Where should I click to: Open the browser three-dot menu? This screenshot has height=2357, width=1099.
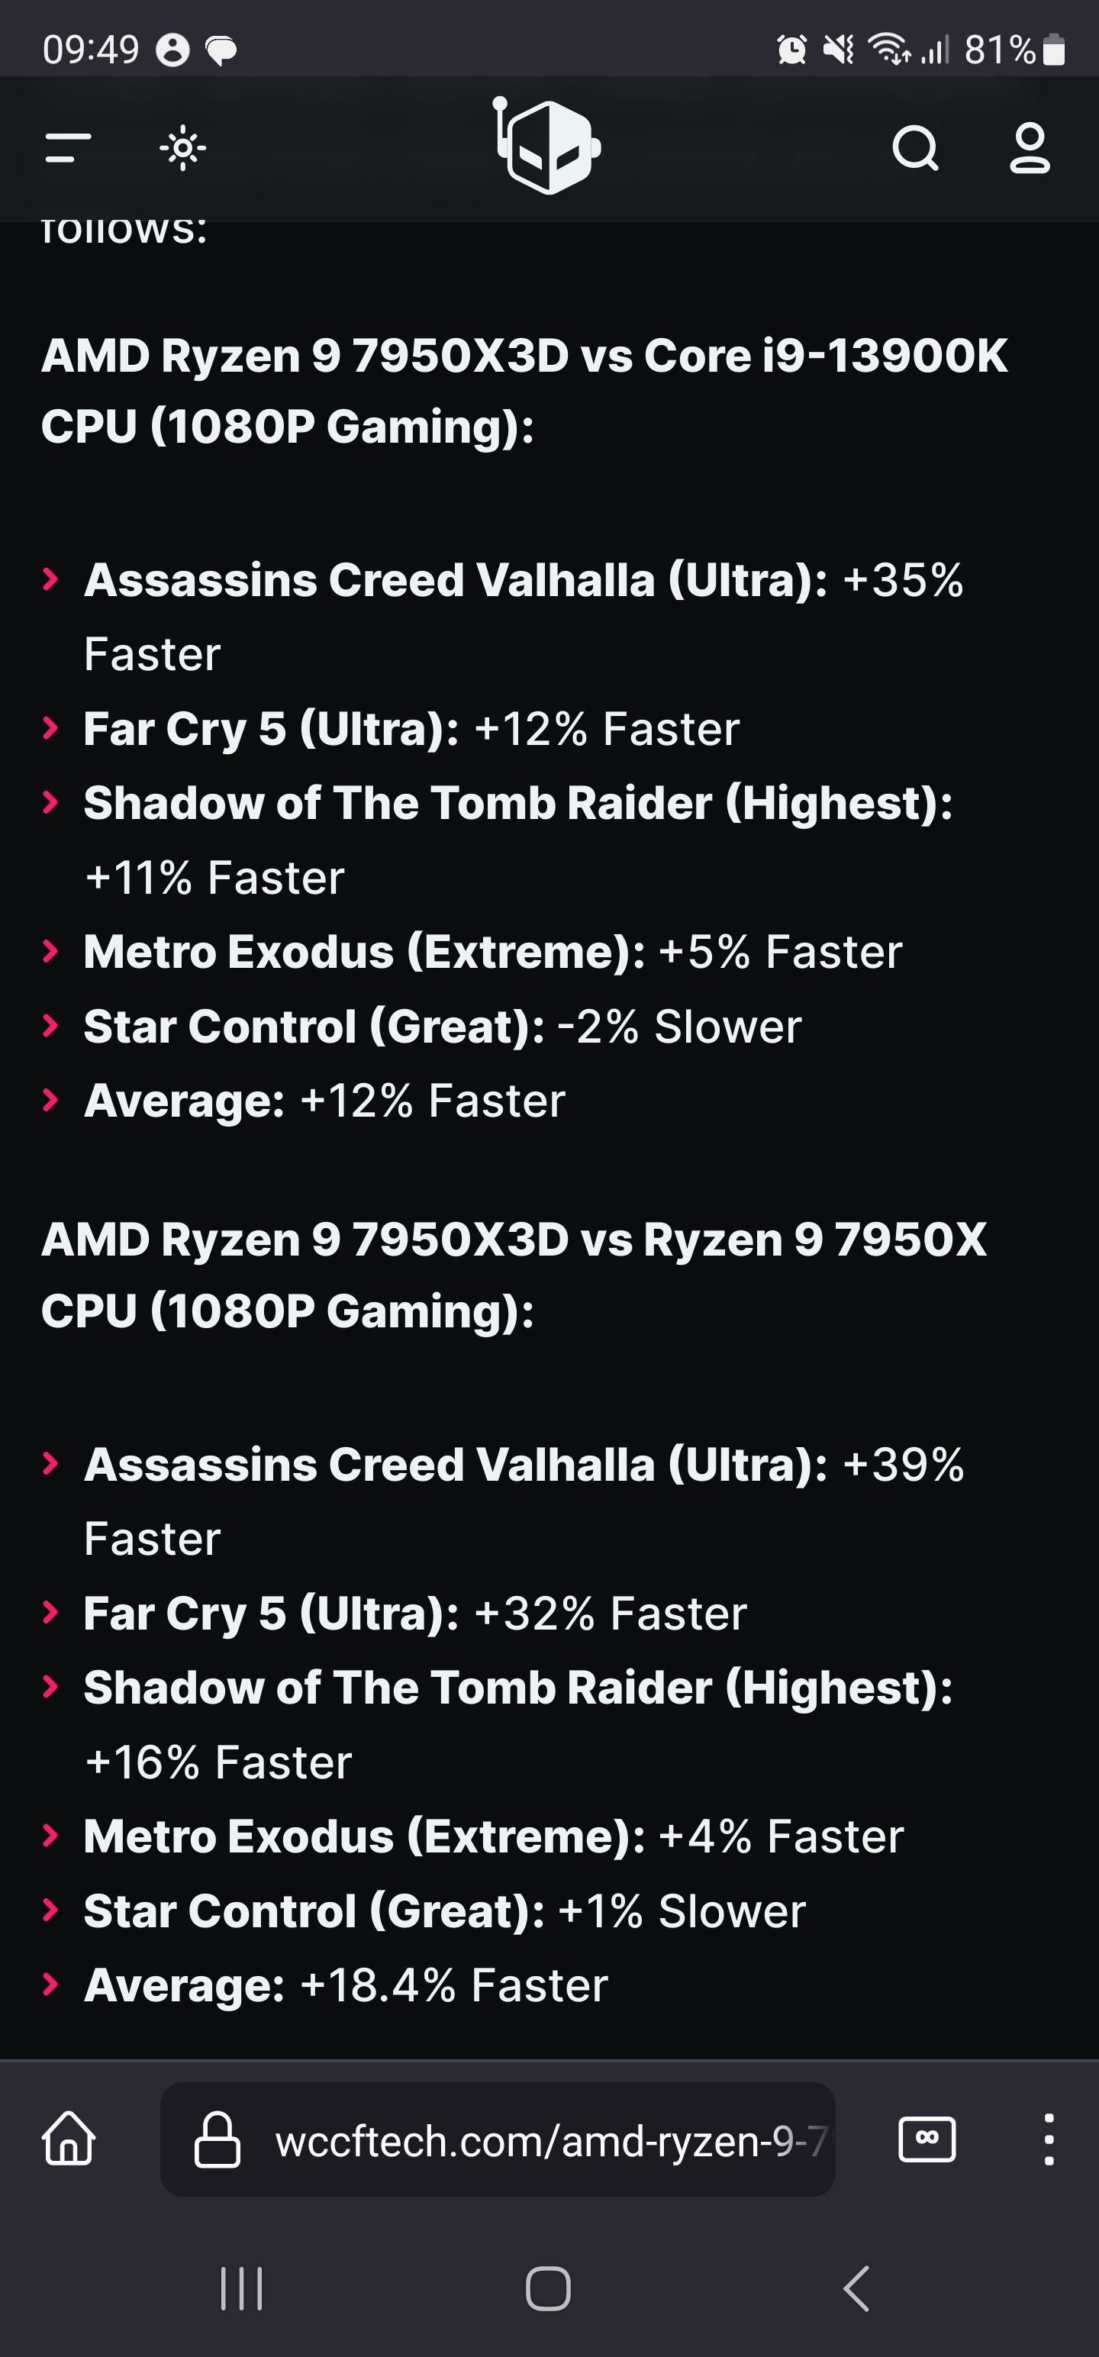[x=1049, y=2139]
